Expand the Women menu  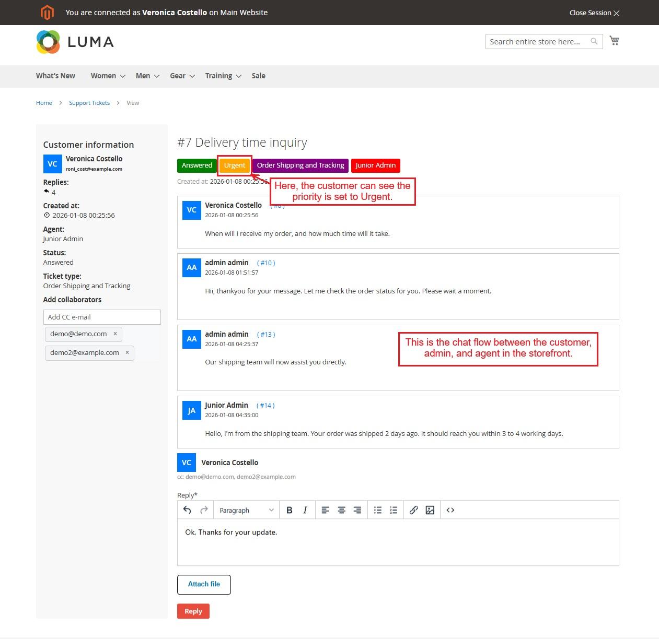click(108, 76)
